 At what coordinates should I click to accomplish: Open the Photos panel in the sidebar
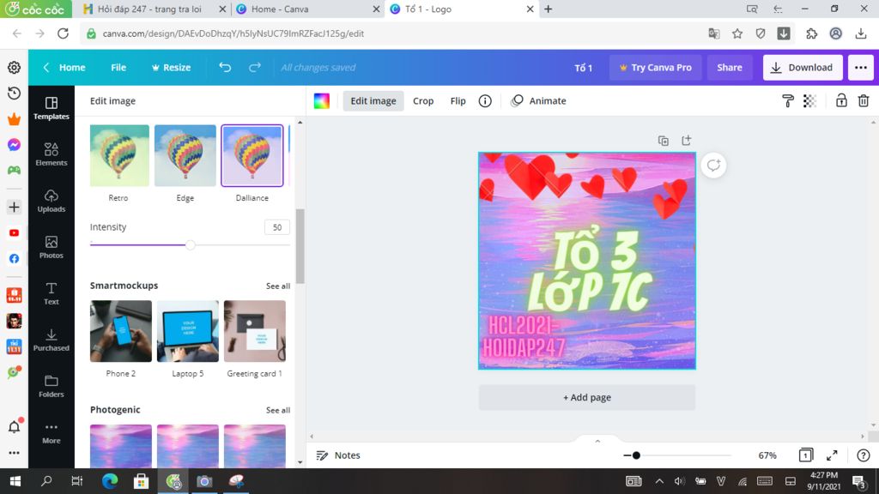pos(51,249)
